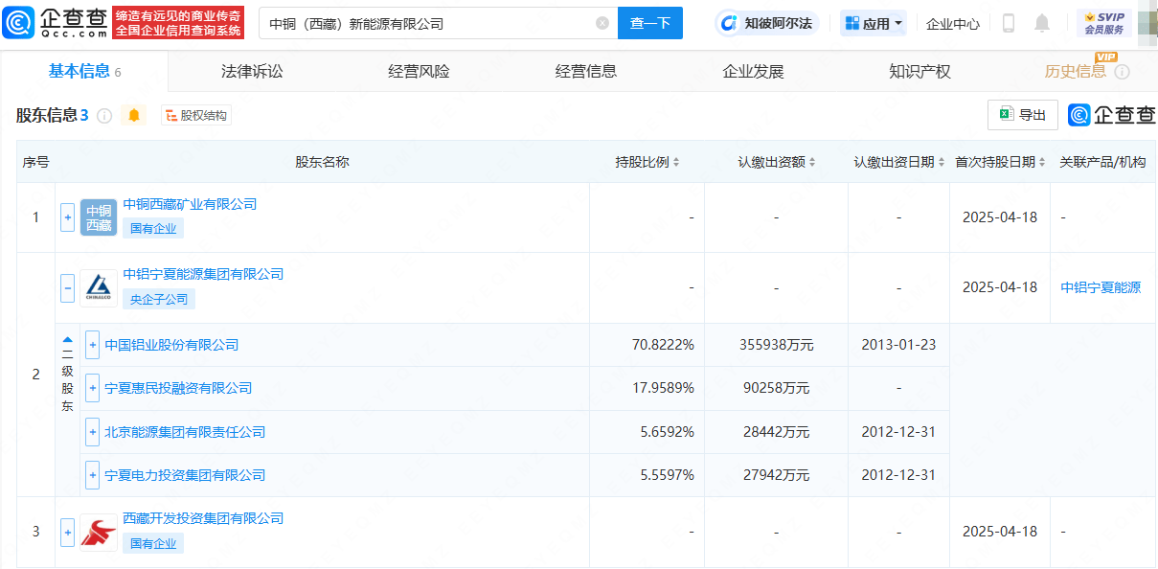The image size is (1158, 569).
Task: Expand 宁夏电力投资集团有限公司 sub-row
Action: [x=92, y=475]
